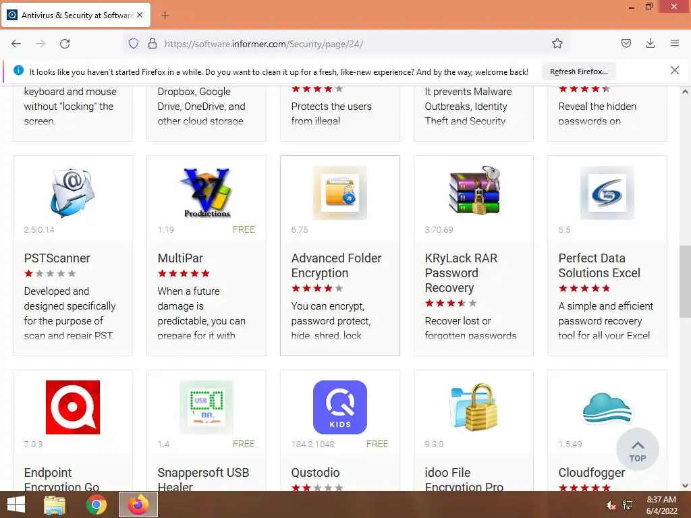Save page to Pocket

(626, 43)
